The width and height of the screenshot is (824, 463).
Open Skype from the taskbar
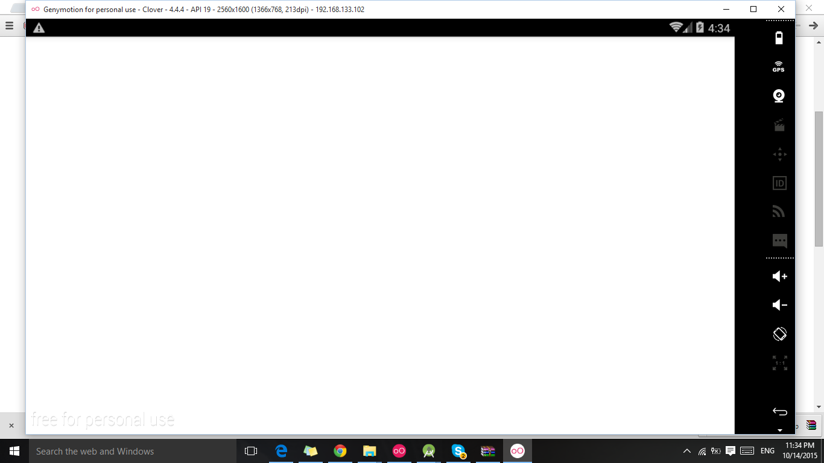[458, 451]
